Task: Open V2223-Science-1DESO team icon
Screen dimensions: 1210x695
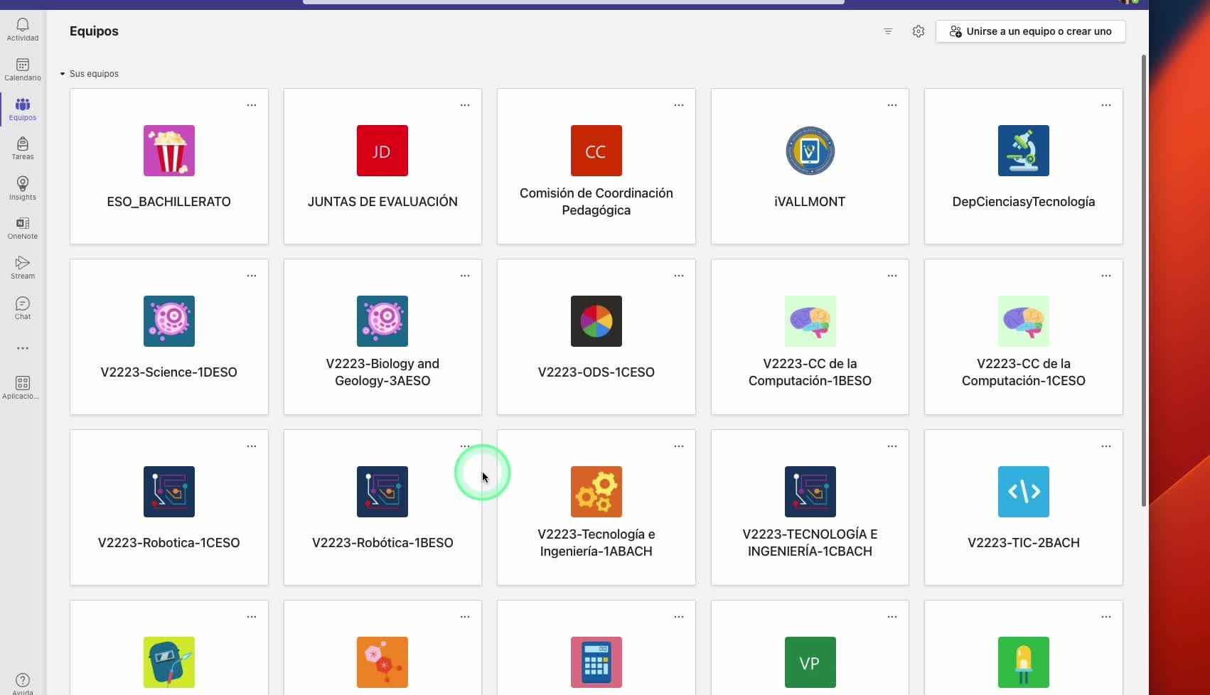Action: tap(169, 321)
